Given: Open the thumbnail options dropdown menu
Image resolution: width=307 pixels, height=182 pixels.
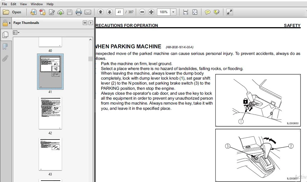Looking at the screenshot, I should (16, 33).
